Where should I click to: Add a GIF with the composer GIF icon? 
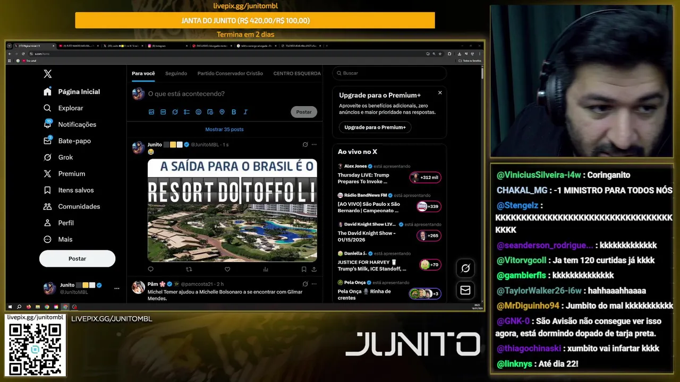(163, 112)
